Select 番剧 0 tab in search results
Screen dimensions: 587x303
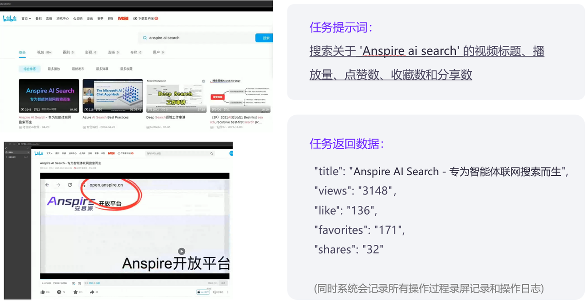pos(68,53)
